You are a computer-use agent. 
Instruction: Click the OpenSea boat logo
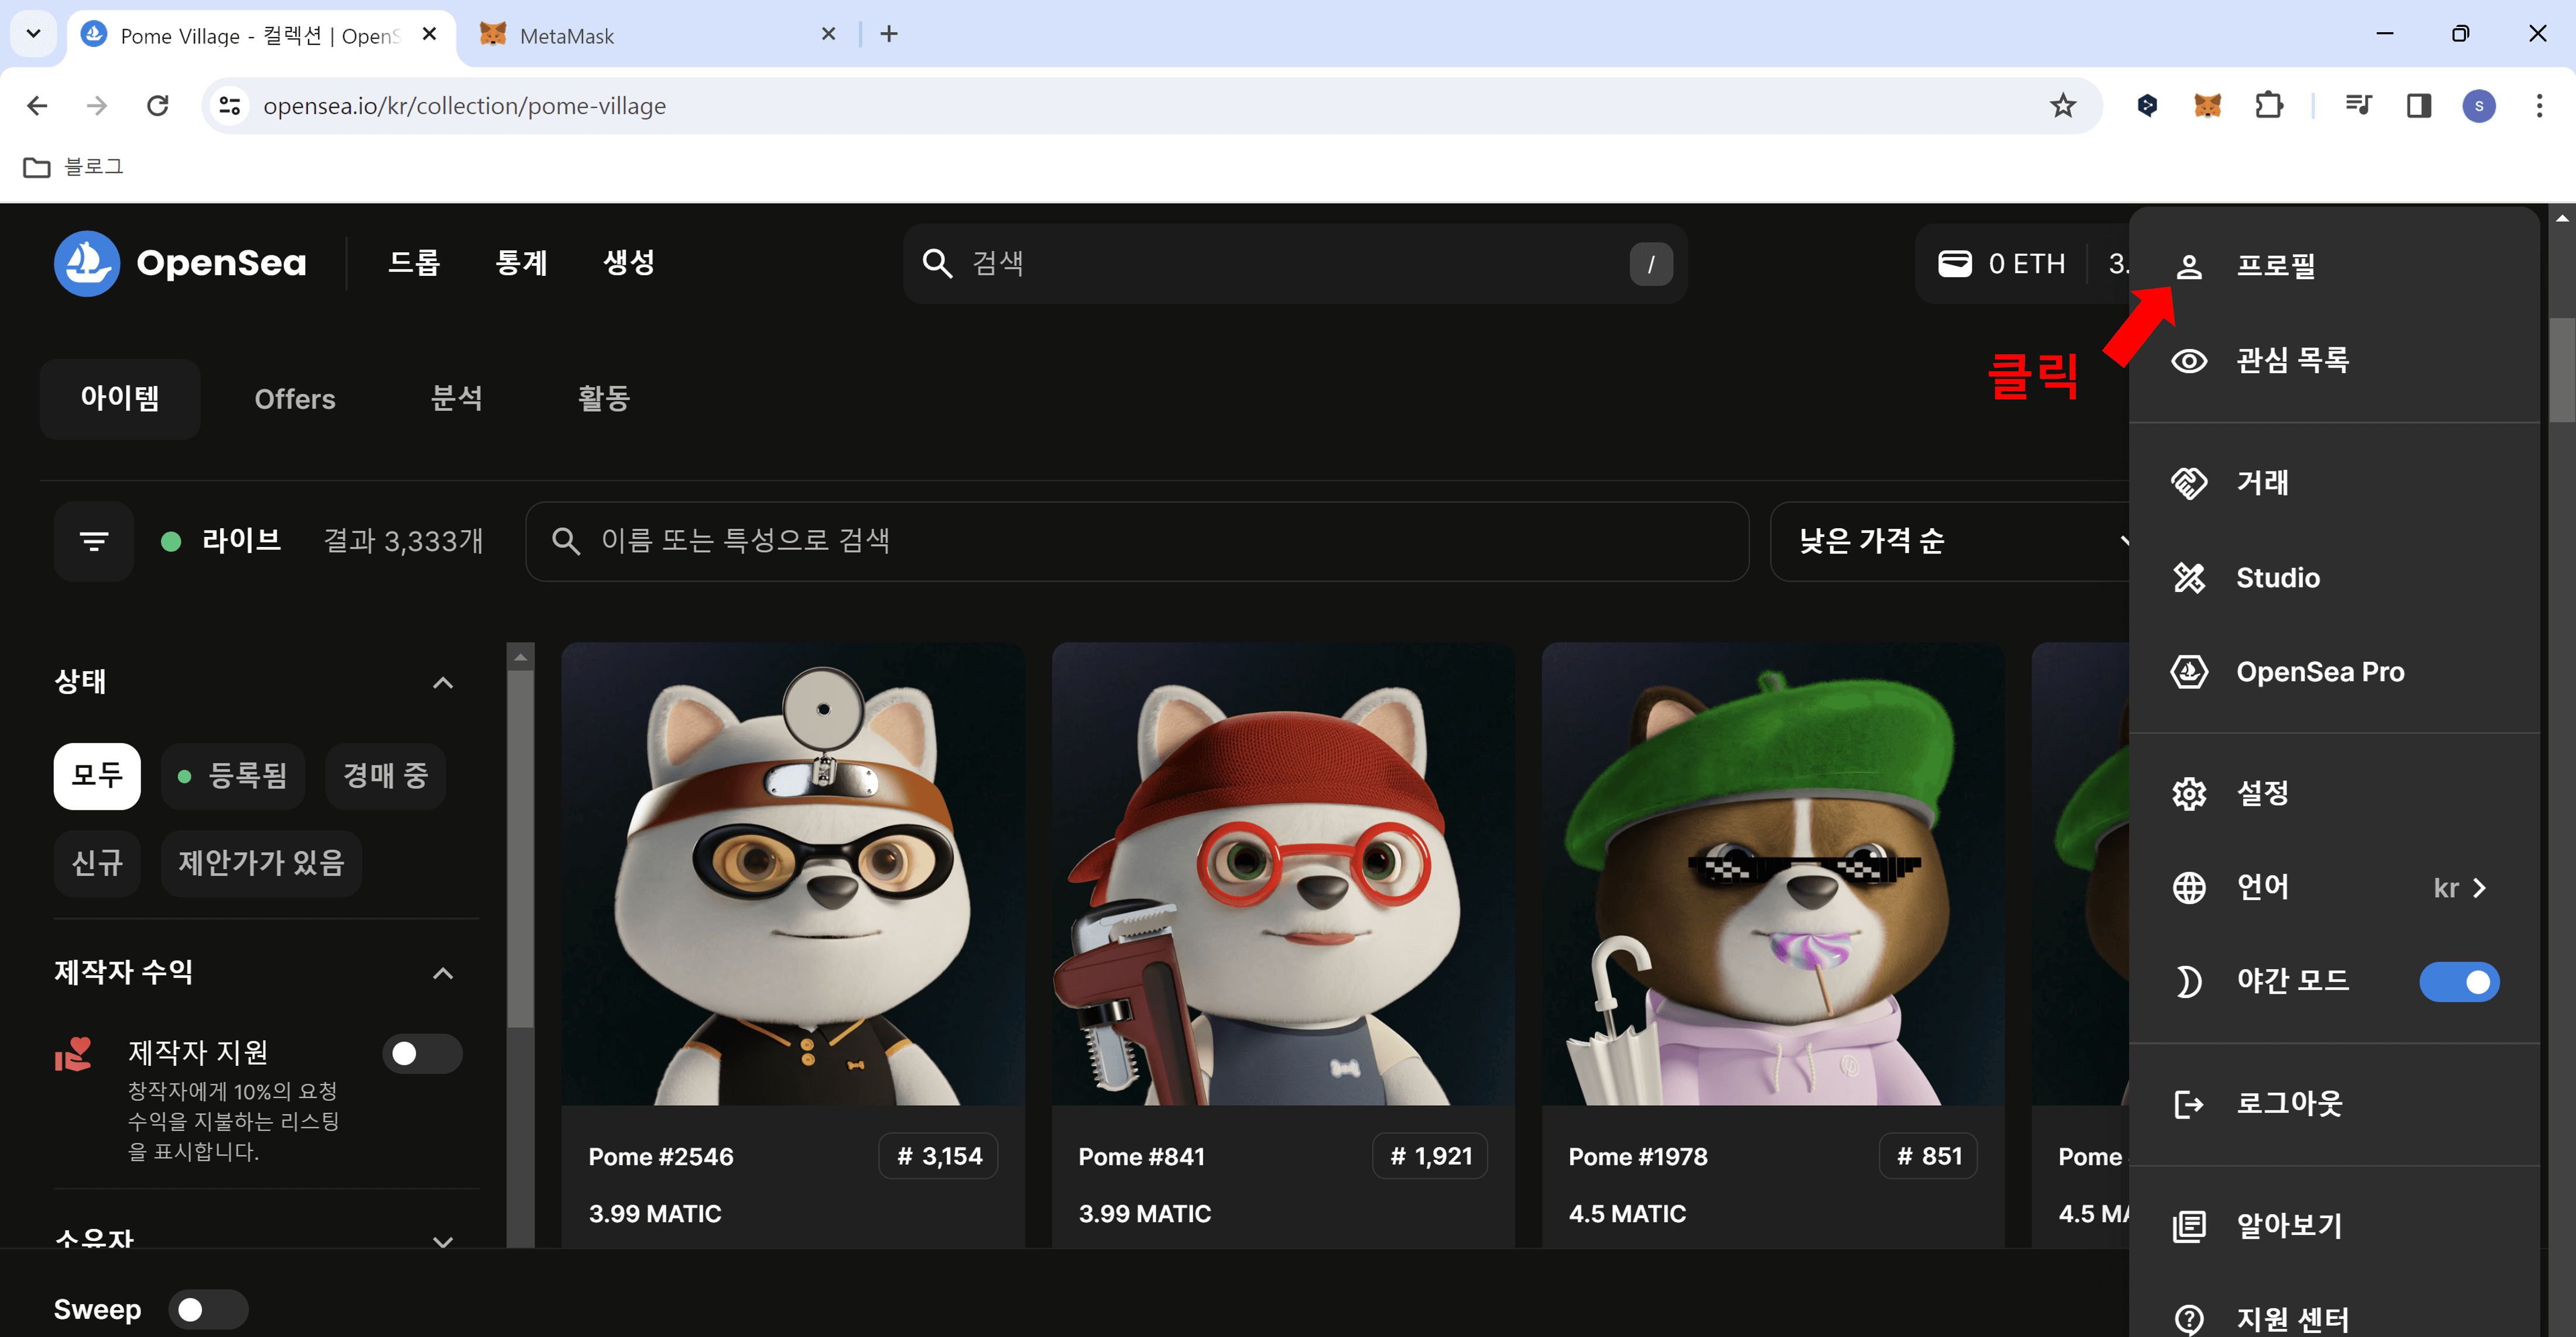pos(87,263)
